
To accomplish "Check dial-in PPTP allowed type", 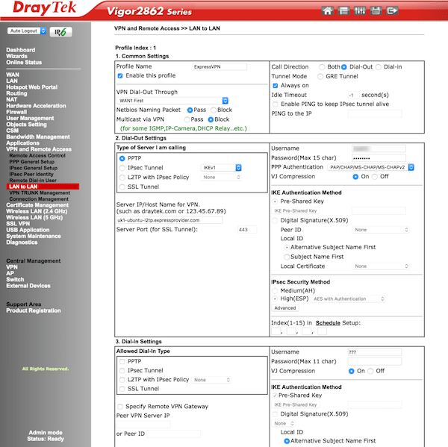I will (122, 362).
